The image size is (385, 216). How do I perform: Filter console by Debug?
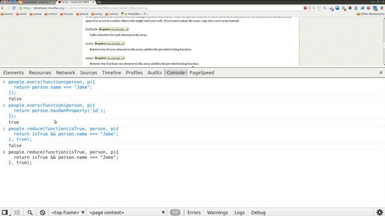tap(258, 212)
